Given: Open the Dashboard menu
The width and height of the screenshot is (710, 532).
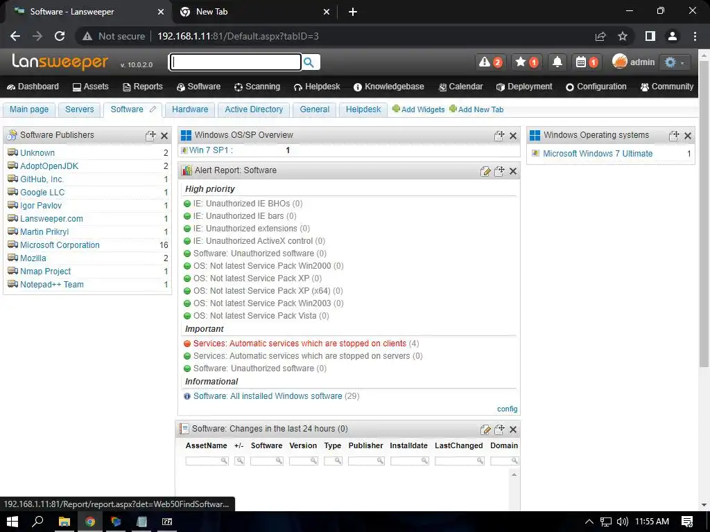Looking at the screenshot, I should tap(33, 87).
